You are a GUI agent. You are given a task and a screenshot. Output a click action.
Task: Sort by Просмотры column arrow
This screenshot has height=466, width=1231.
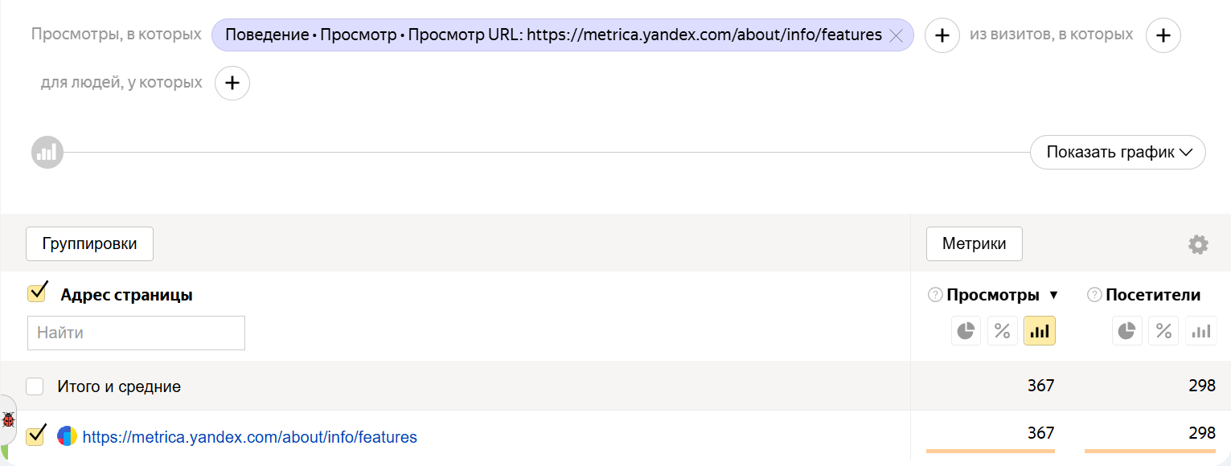pos(1053,295)
